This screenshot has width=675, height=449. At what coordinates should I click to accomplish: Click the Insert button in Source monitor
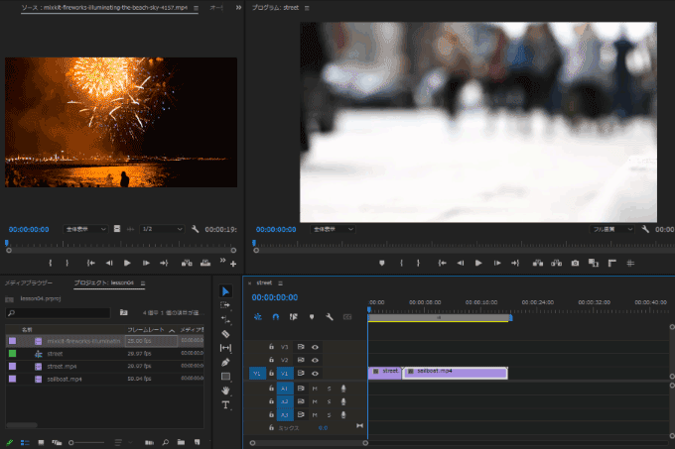187,263
